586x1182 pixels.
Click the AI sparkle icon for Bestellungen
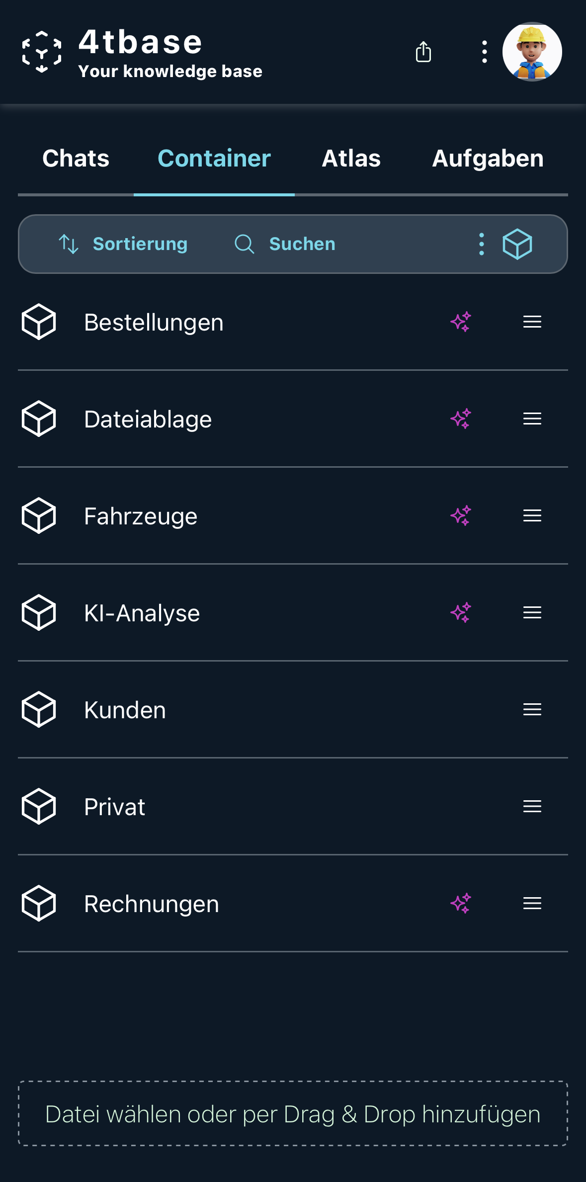tap(461, 322)
